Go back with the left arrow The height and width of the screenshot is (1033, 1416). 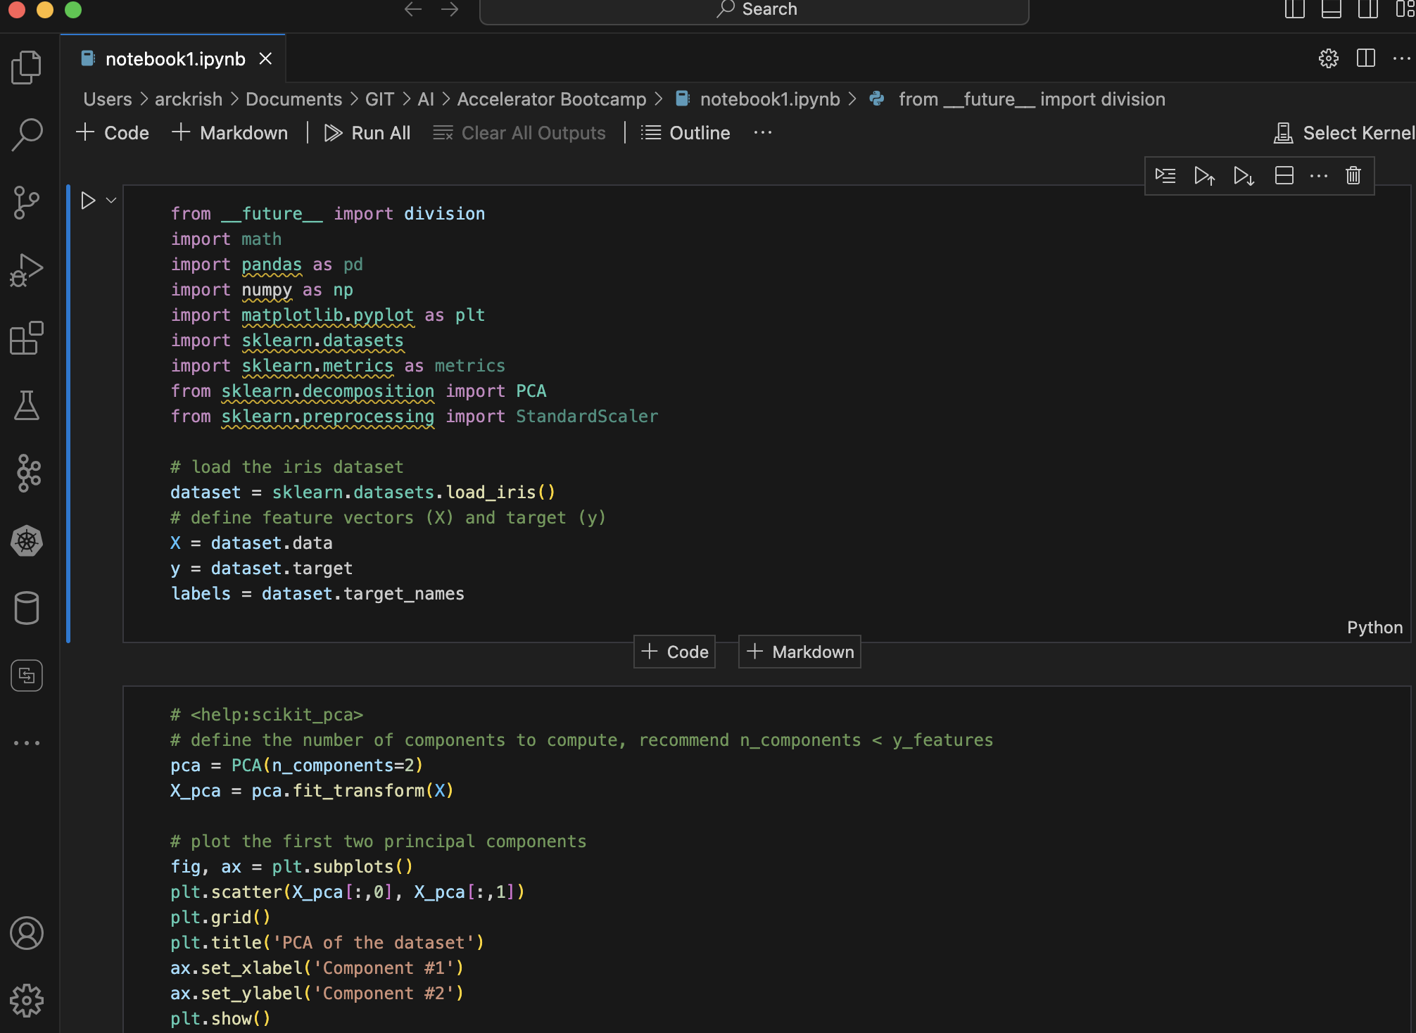(x=413, y=9)
